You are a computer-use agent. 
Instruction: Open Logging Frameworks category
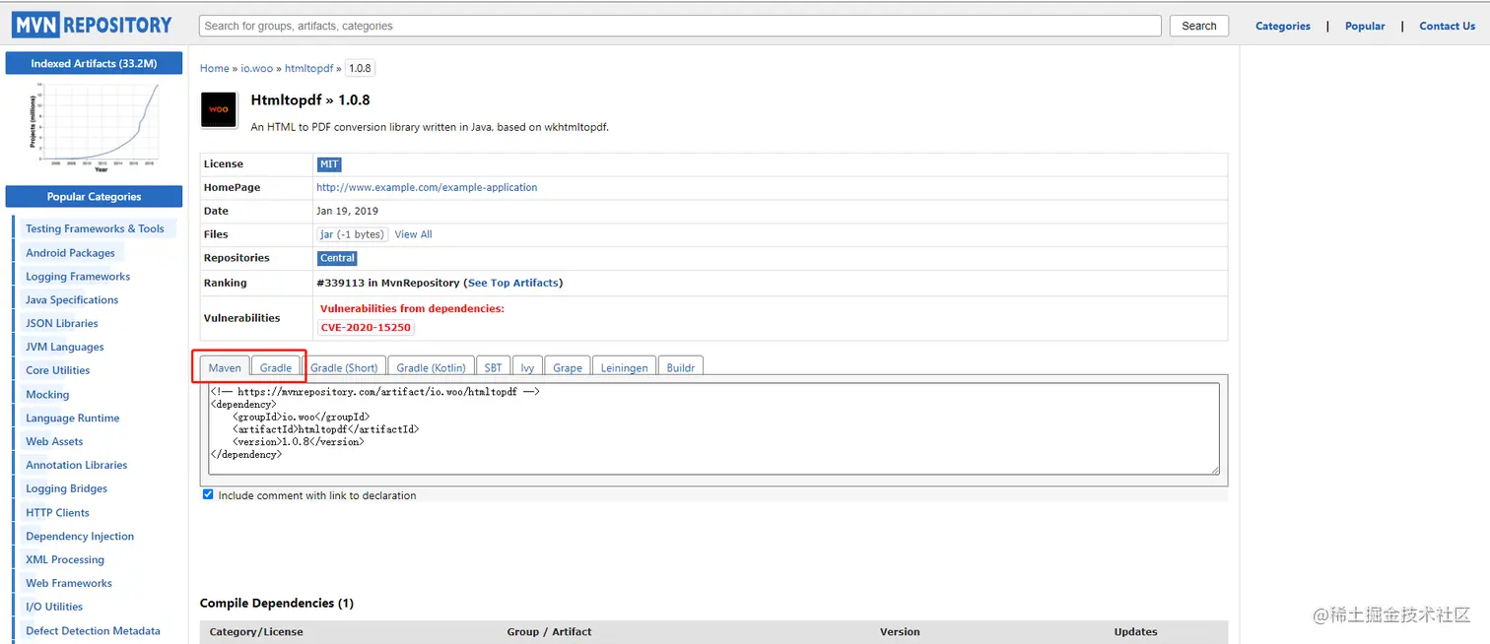pyautogui.click(x=78, y=276)
